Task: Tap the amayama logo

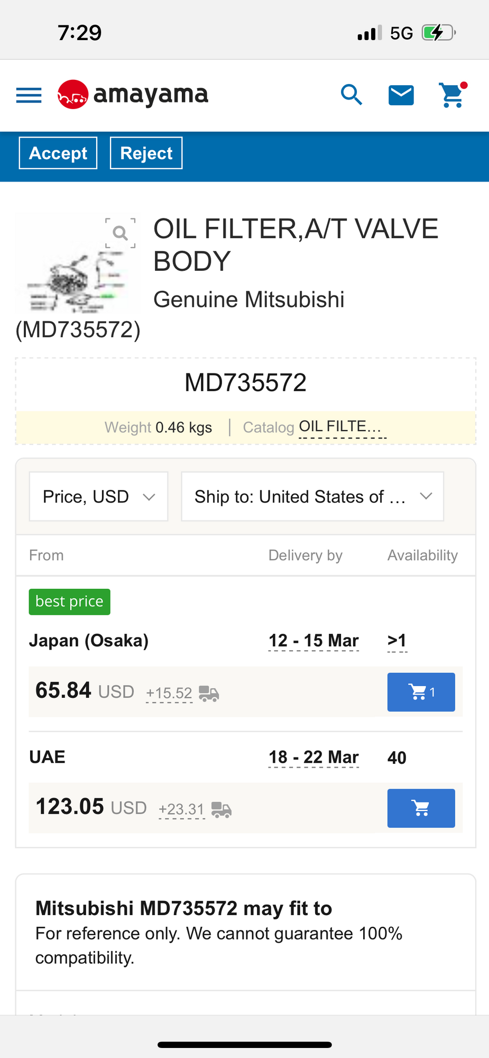Action: pos(133,95)
